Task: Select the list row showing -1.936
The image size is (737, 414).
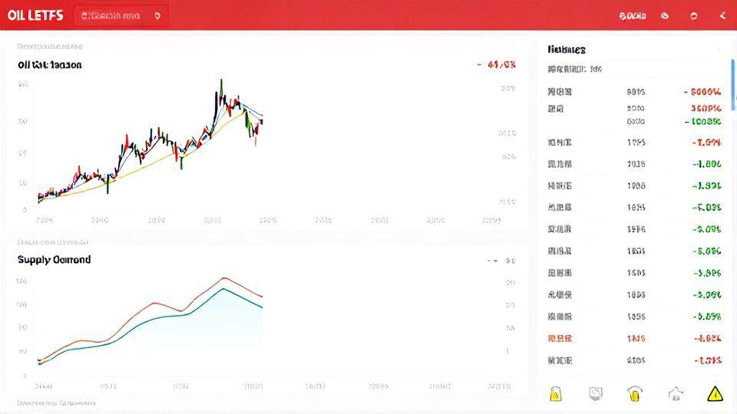Action: click(x=634, y=186)
